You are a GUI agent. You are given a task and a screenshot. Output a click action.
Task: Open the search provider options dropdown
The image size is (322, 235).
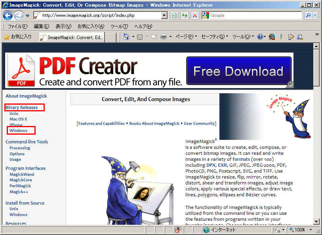point(315,15)
